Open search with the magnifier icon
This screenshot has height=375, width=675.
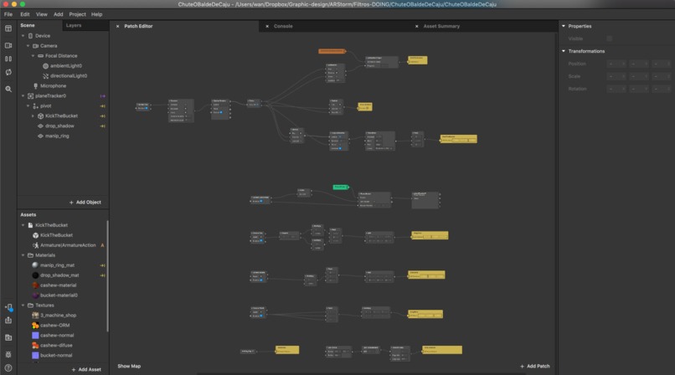coord(8,89)
